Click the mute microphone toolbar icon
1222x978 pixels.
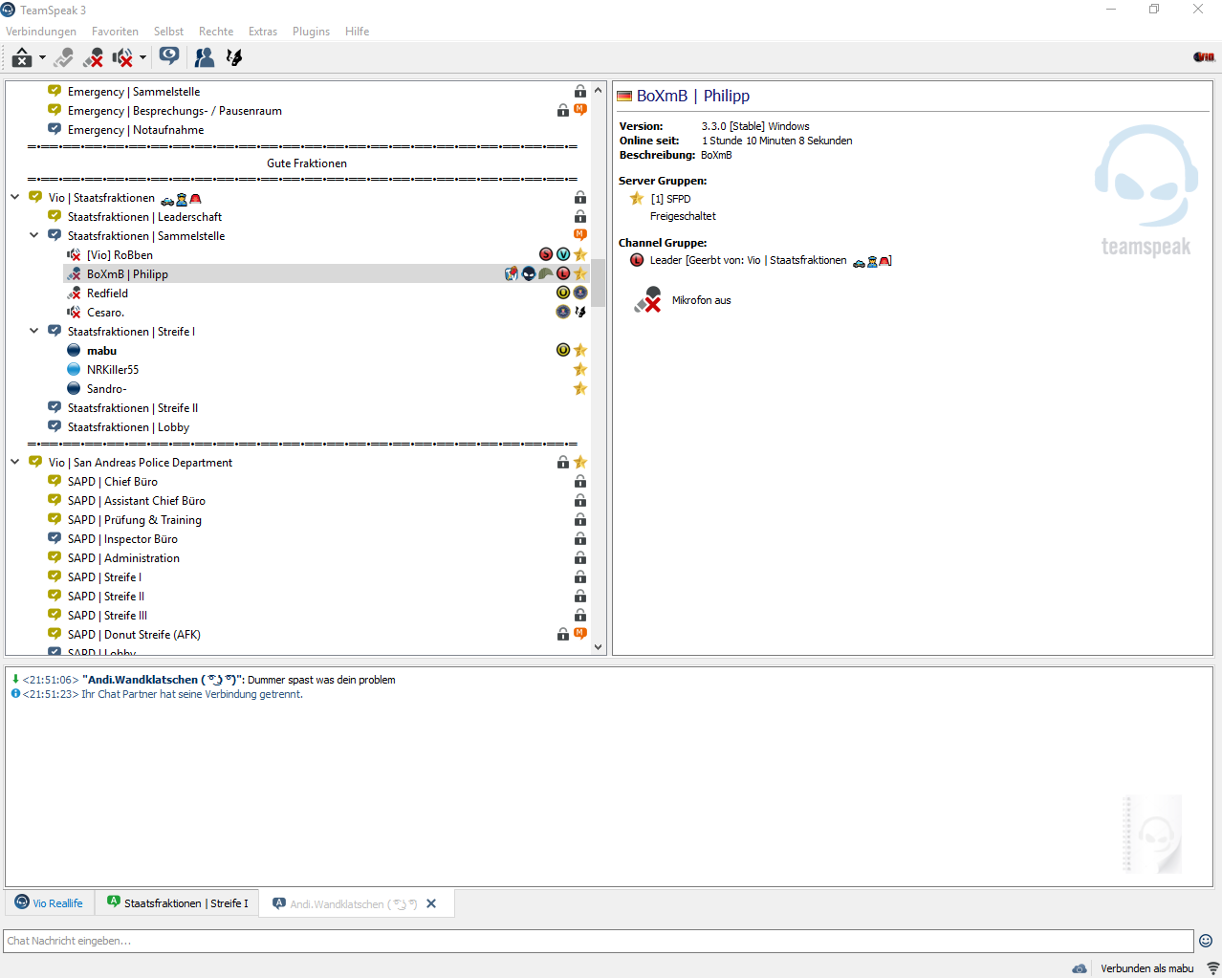(93, 58)
